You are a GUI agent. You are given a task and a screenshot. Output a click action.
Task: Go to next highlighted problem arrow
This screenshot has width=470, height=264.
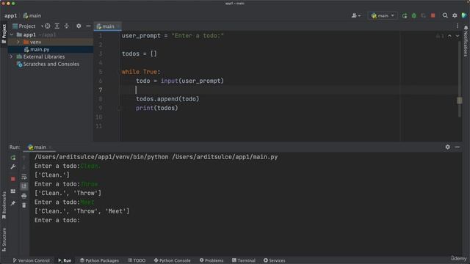tap(458, 36)
